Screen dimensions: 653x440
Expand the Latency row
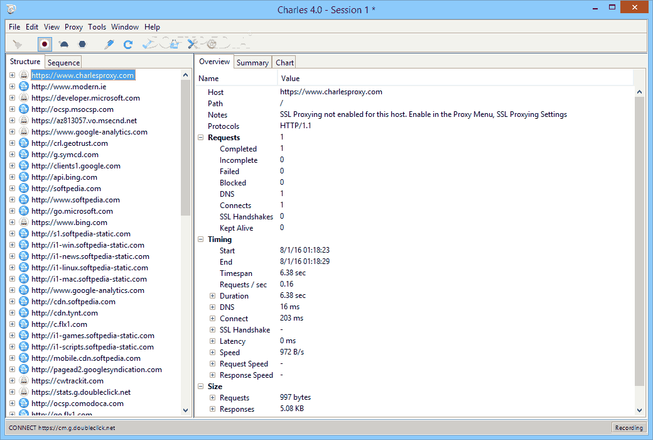[x=212, y=341]
